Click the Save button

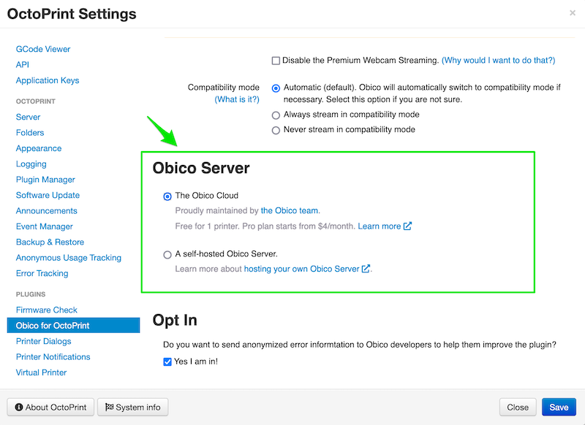click(x=559, y=407)
